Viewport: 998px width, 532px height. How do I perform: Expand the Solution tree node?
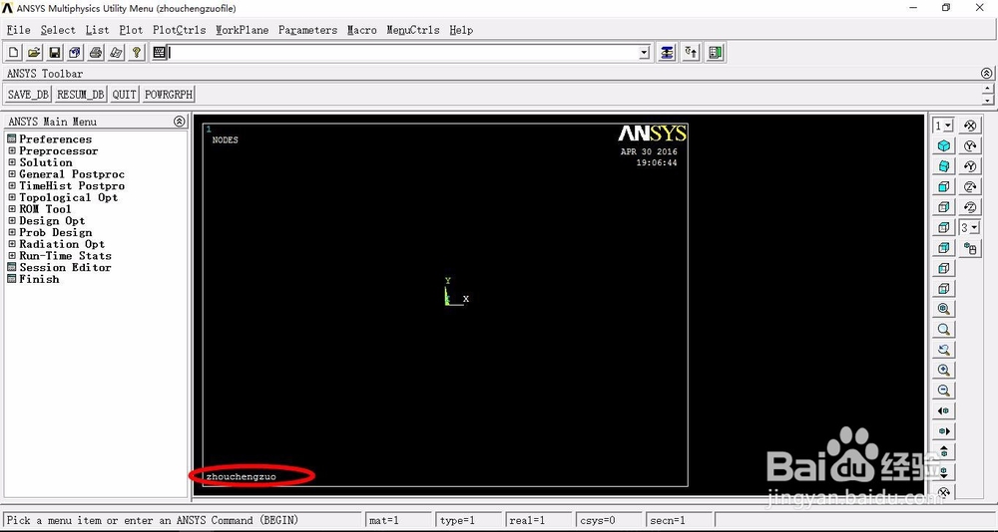coord(11,162)
